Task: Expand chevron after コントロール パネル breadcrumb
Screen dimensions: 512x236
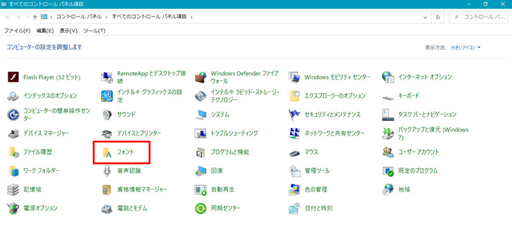Action: click(107, 17)
